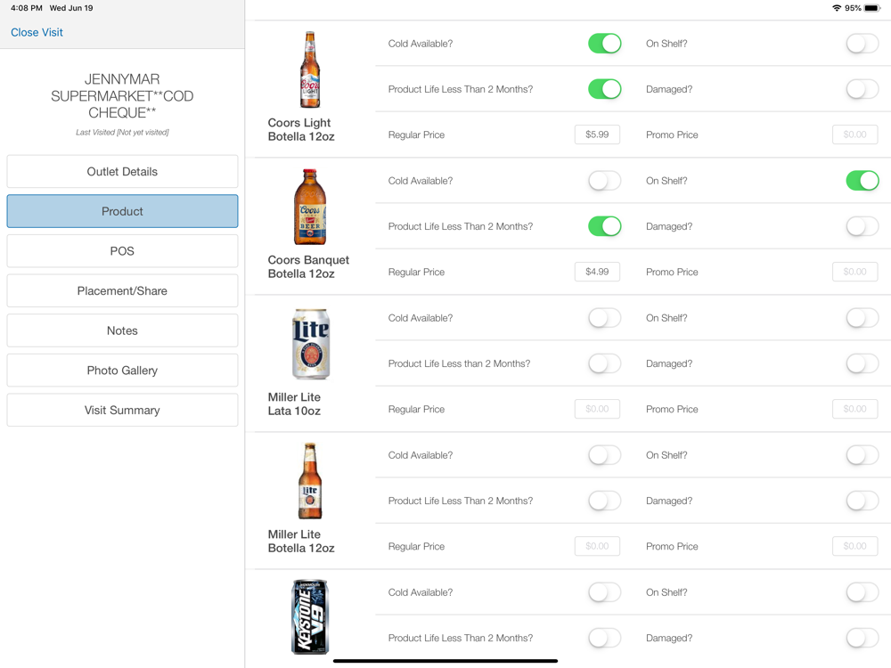891x668 pixels.
Task: Open the Placement/Share section
Action: click(122, 291)
